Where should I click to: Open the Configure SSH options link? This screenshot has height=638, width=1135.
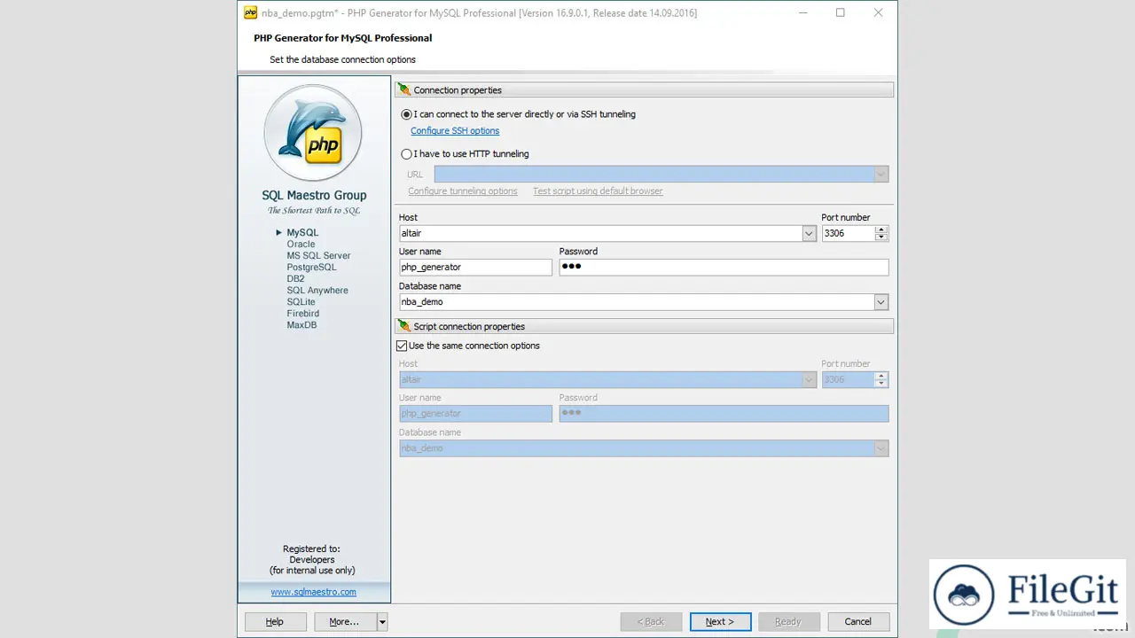click(455, 131)
